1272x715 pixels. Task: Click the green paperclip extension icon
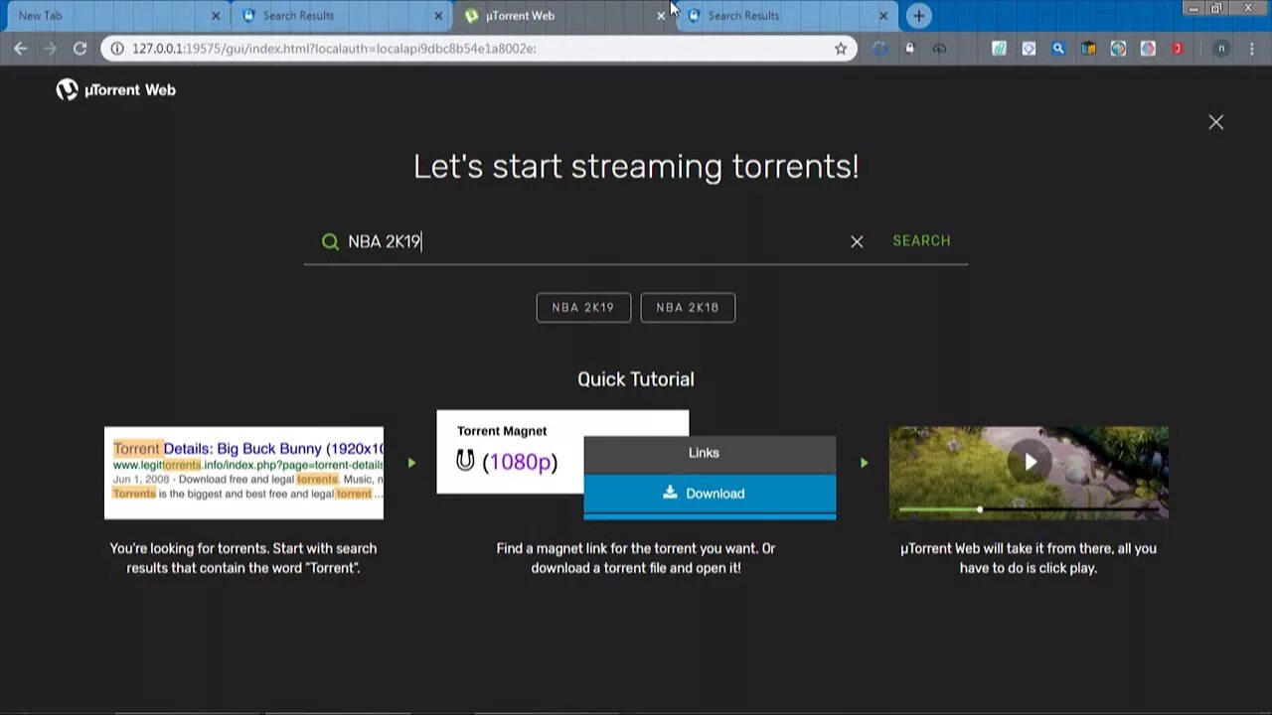(999, 48)
